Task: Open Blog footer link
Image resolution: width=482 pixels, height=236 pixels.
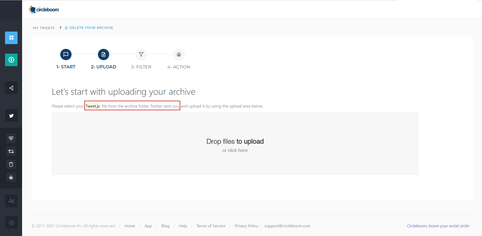Action: click(165, 226)
